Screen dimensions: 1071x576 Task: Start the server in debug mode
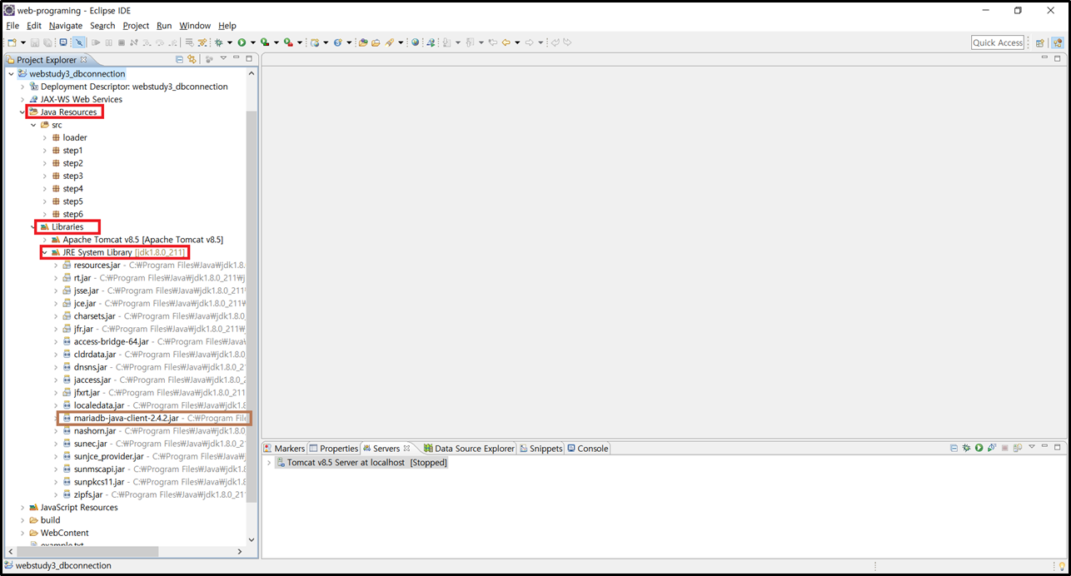966,448
